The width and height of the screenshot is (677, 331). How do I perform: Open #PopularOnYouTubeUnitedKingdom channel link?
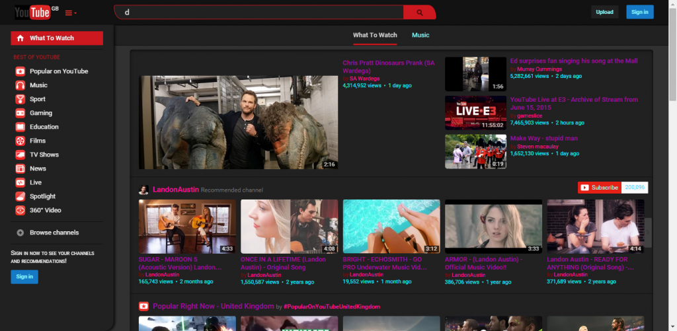click(332, 307)
